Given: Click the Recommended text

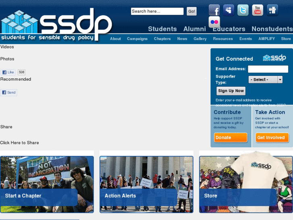Looking at the screenshot, I should point(16,79).
